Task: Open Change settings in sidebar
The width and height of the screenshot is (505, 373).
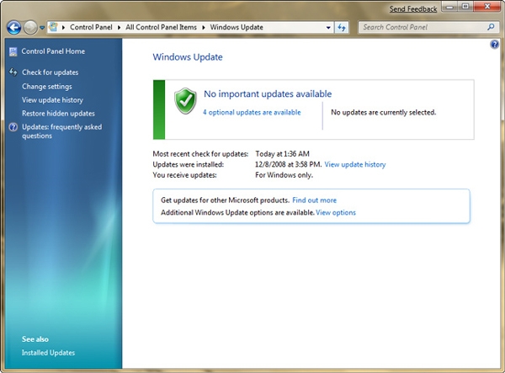Action: (47, 87)
